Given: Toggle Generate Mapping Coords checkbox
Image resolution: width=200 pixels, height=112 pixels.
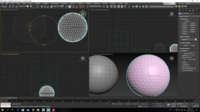Looking at the screenshot, I should [x=189, y=68].
